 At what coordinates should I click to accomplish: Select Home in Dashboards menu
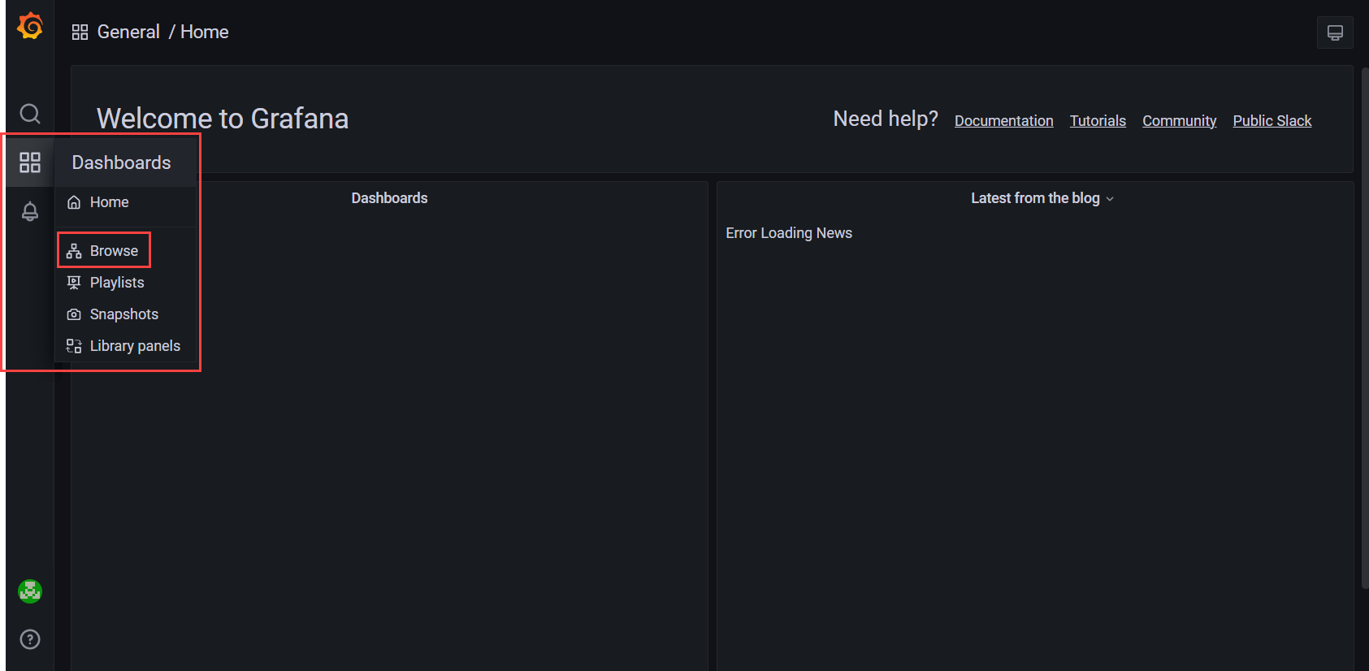pyautogui.click(x=109, y=202)
